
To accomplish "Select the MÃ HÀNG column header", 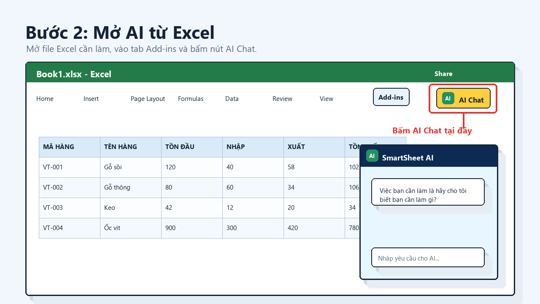I will click(x=70, y=147).
